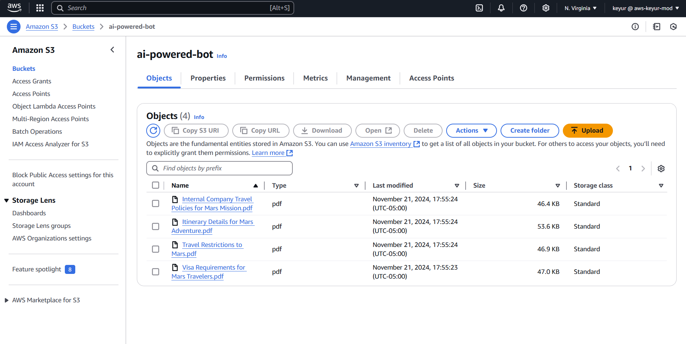This screenshot has width=686, height=344.
Task: Switch to the Permissions tab
Action: click(264, 78)
